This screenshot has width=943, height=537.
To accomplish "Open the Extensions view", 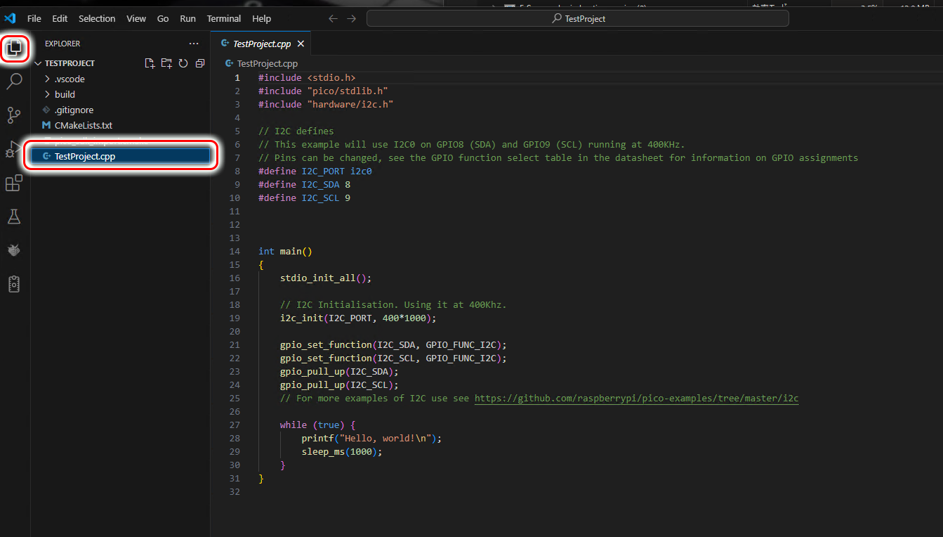I will point(14,183).
